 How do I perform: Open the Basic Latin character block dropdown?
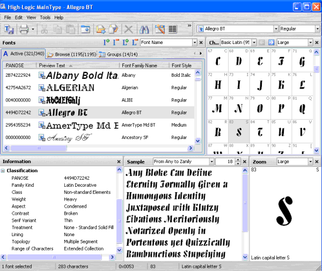click(x=254, y=42)
